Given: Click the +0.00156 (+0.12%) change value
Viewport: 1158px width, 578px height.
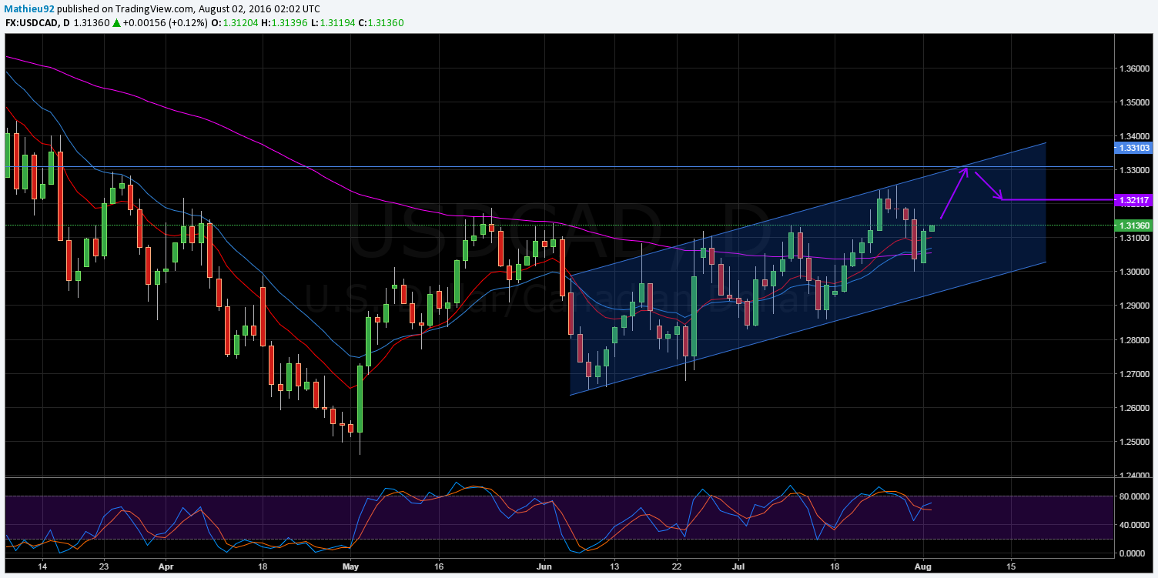Looking at the screenshot, I should pos(164,22).
